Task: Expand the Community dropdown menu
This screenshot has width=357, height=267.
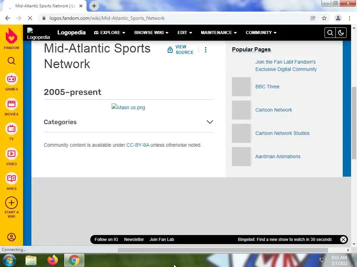Action: pos(261,33)
